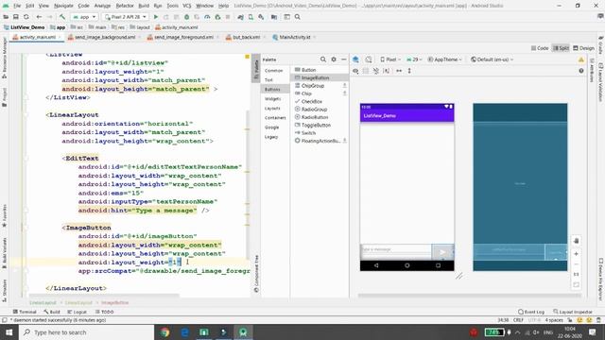Click the Clear Constraints icon

coord(376,71)
